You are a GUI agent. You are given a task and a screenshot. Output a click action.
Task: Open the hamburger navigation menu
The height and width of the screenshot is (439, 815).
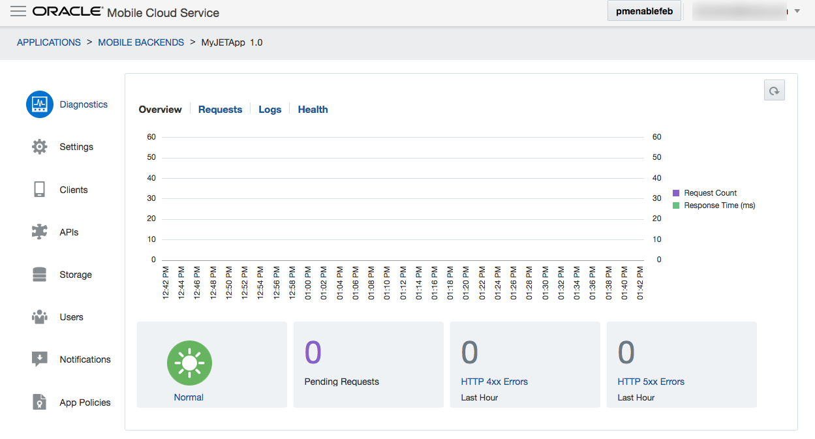[18, 12]
